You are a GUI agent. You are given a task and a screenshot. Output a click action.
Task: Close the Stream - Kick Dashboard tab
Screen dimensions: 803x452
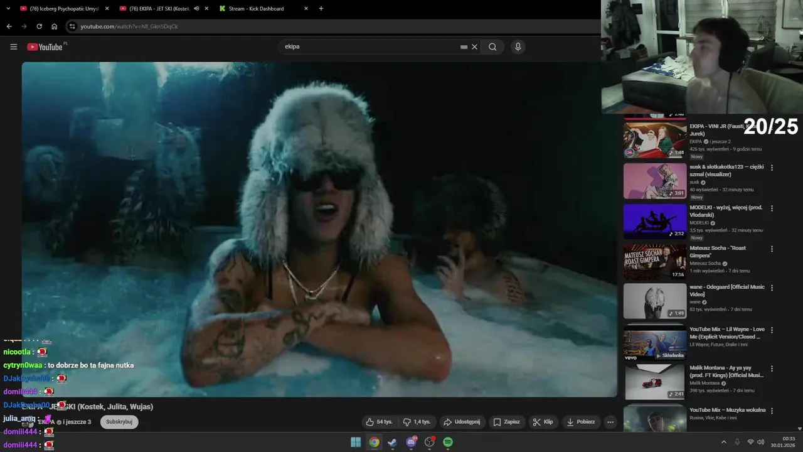tap(306, 9)
